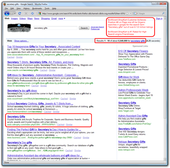Open the Gmail link
The width and height of the screenshot is (170, 168).
(54, 19)
